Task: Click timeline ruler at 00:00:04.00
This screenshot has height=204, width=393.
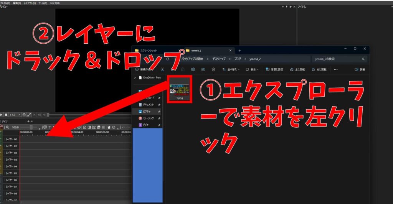Action: (x=77, y=132)
